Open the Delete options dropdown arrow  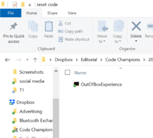136,41
